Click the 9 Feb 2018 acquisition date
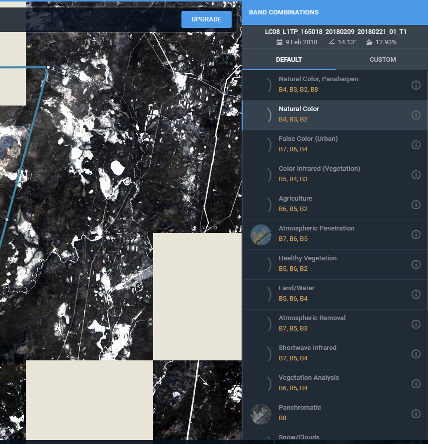Image resolution: width=428 pixels, height=444 pixels. click(301, 42)
